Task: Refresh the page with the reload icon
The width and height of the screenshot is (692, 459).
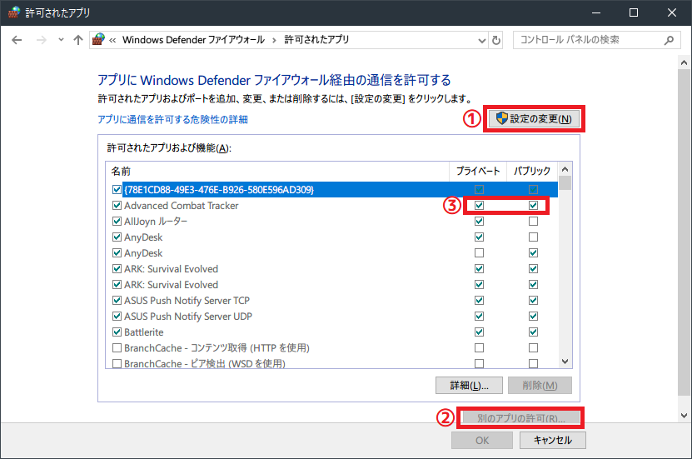Action: coord(496,41)
